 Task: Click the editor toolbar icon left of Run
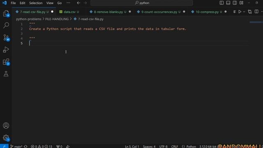point(234,12)
